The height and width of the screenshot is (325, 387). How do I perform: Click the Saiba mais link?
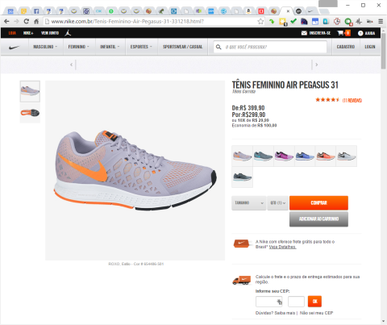[285, 313]
